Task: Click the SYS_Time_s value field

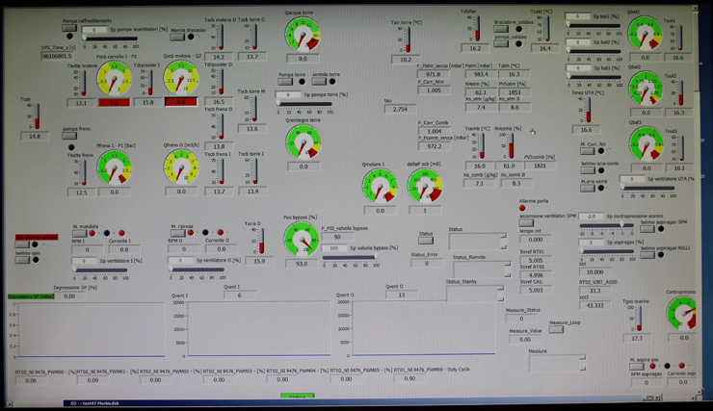Action: click(57, 56)
